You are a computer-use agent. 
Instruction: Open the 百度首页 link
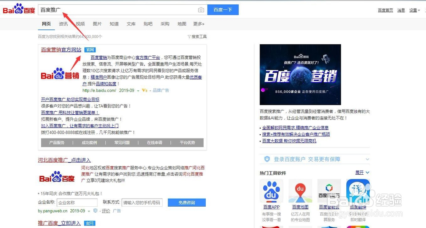pyautogui.click(x=385, y=10)
